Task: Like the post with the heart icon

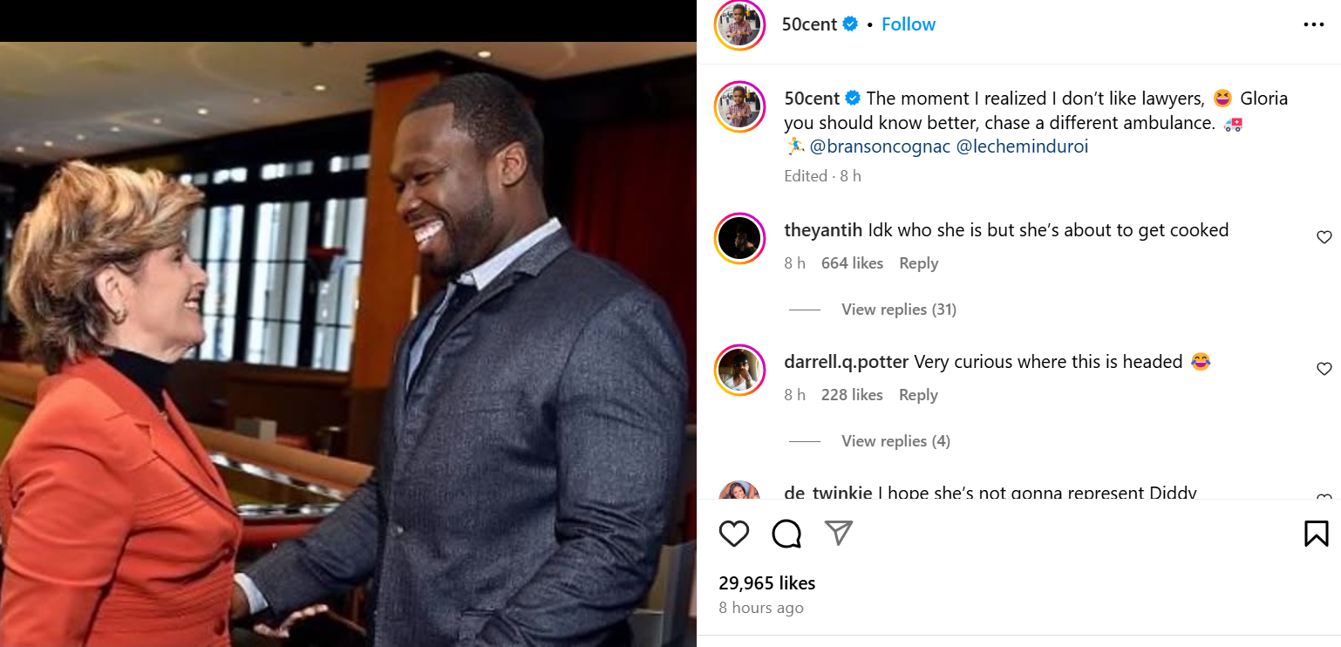Action: point(734,533)
